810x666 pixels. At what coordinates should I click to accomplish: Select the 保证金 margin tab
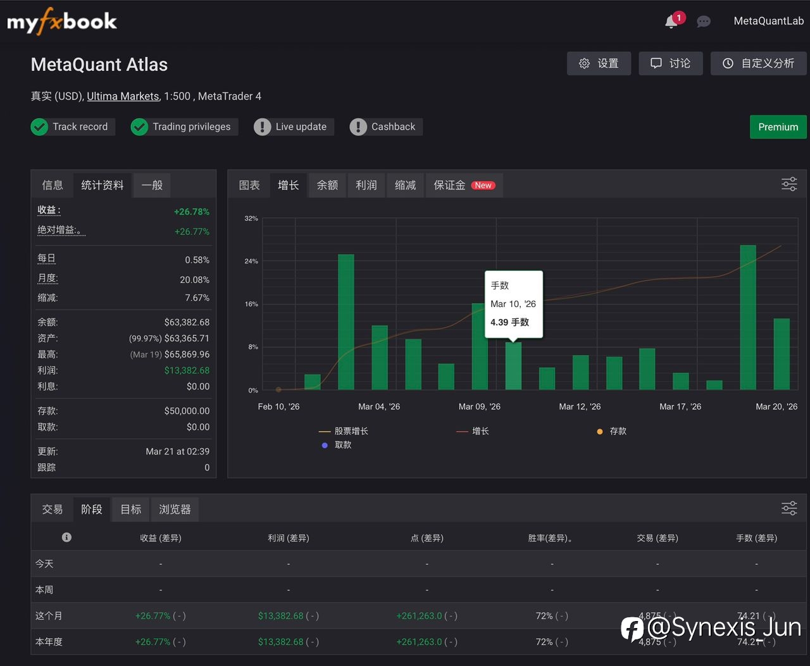pos(464,185)
